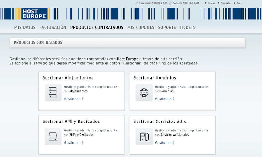Click the www globe icon for Dominios
This screenshot has height=157, width=262.
click(144, 93)
